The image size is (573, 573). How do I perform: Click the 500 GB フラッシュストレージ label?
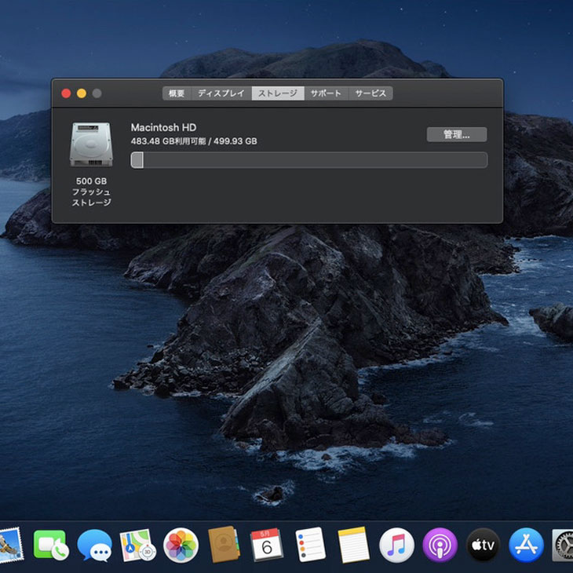coord(91,192)
